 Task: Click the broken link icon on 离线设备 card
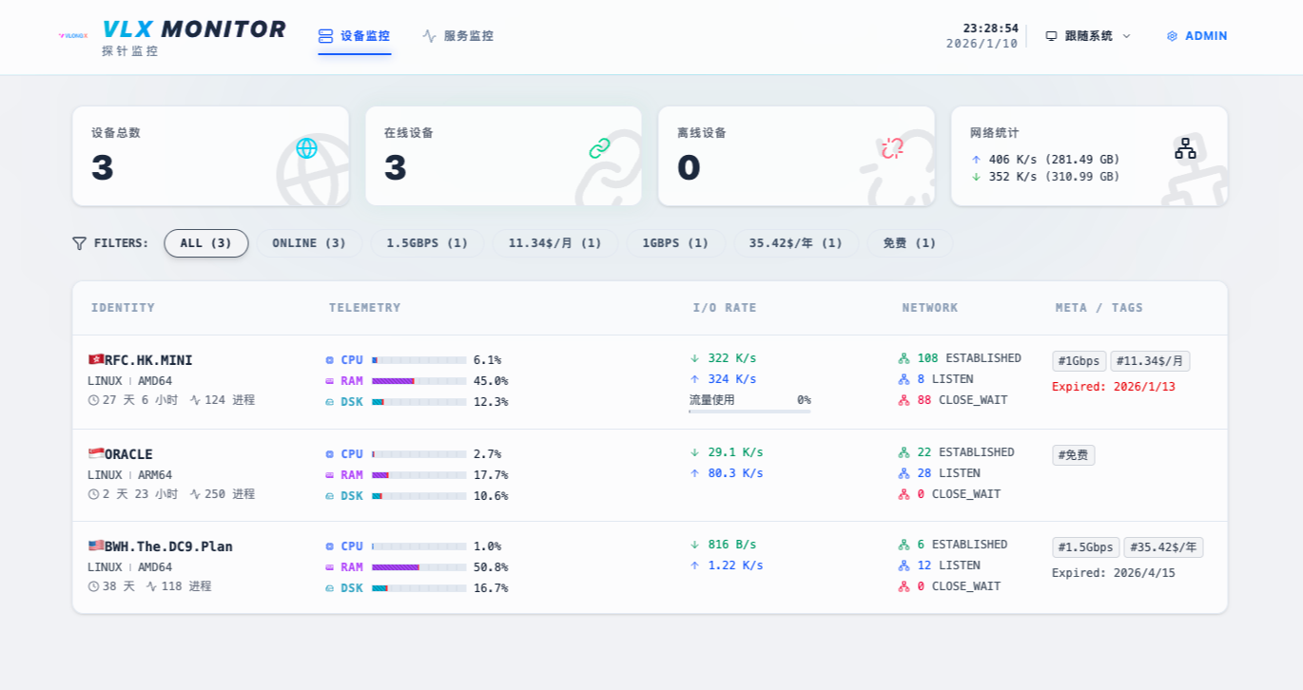[x=889, y=148]
